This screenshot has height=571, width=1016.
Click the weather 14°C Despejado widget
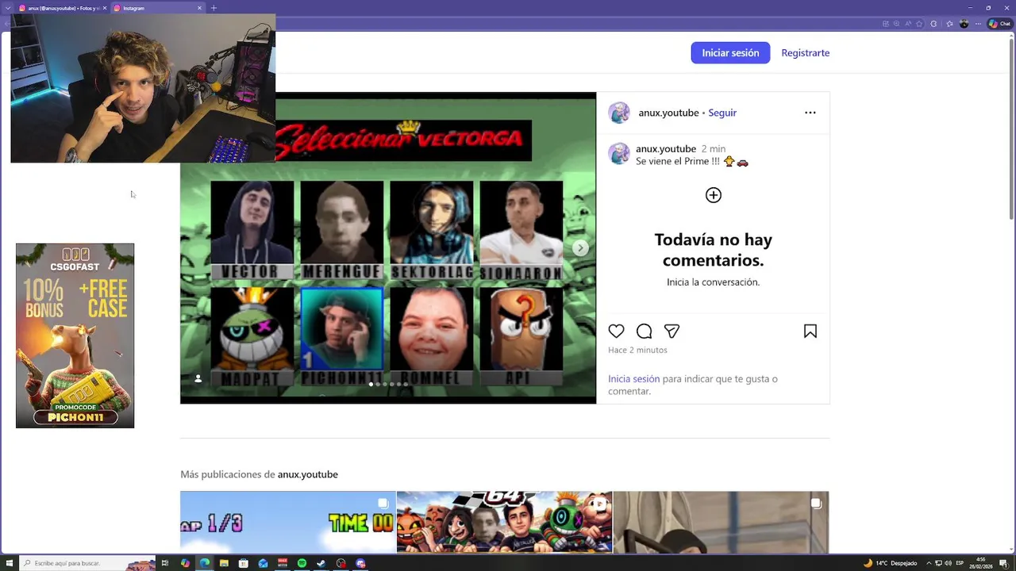point(890,563)
